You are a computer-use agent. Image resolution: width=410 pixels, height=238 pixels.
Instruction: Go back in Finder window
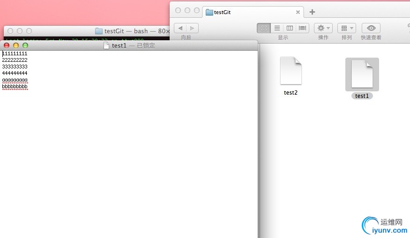tap(180, 28)
